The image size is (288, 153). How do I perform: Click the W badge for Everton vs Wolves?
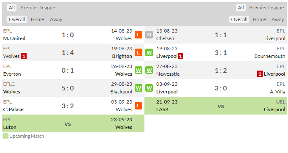pyautogui.click(x=139, y=70)
